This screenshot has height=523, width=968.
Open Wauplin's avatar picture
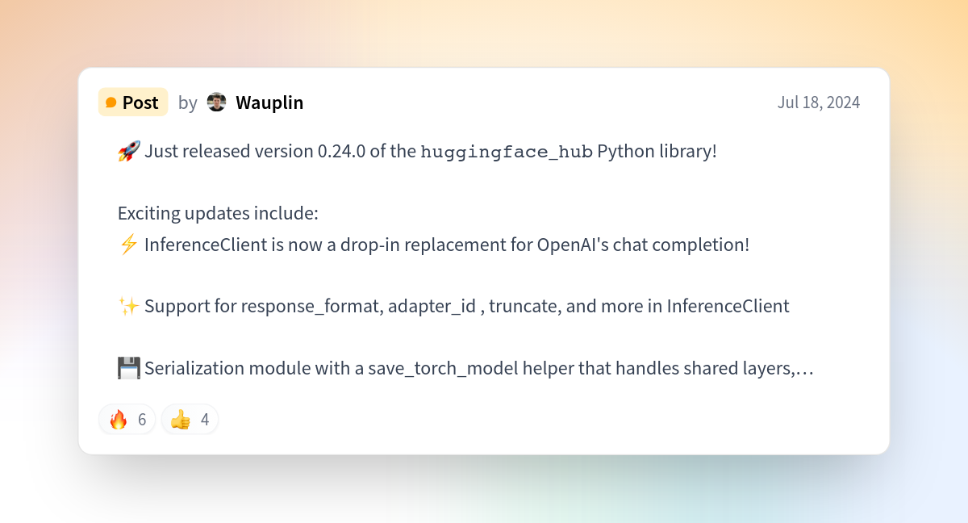pyautogui.click(x=216, y=102)
